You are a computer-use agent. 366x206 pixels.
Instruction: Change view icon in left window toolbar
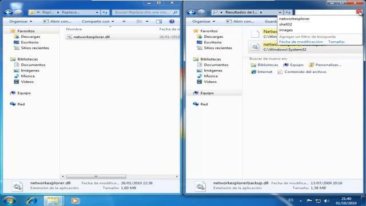pos(139,21)
